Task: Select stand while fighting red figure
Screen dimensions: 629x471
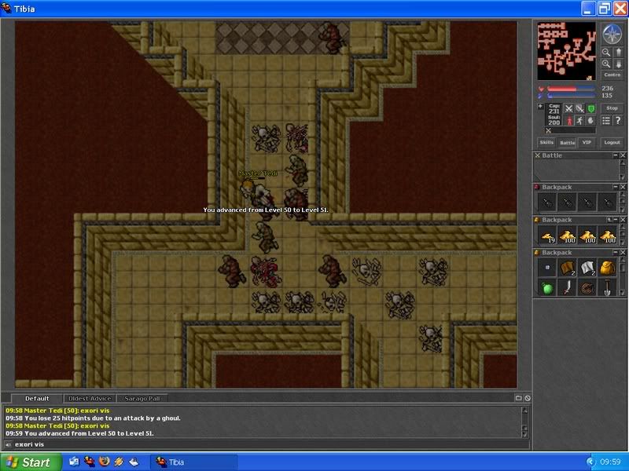Action: coord(568,121)
